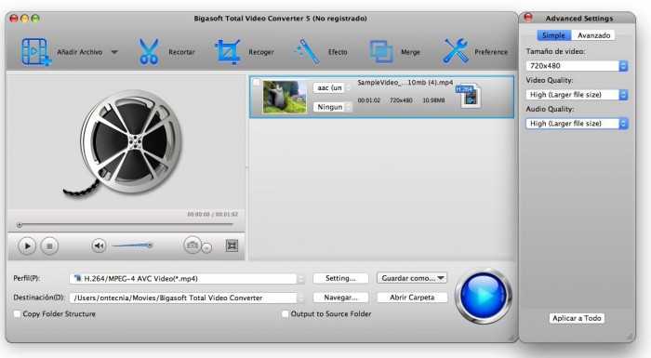The width and height of the screenshot is (651, 358).
Task: Mute audio with the speaker icon
Action: 99,245
